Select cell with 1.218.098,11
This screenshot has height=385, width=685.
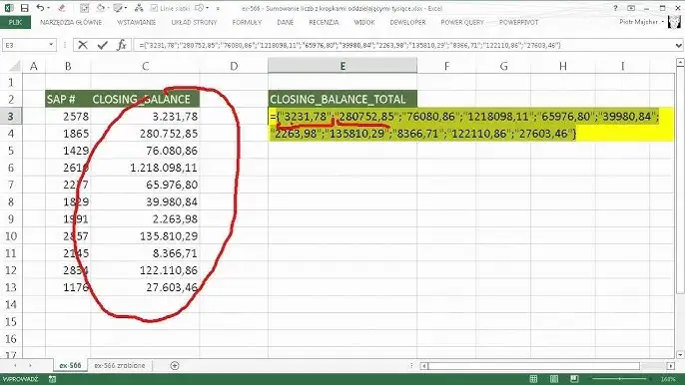point(145,168)
